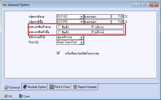
Task: Expand the พุทธศักราช year dropdown
Action: pyautogui.click(x=82, y=37)
